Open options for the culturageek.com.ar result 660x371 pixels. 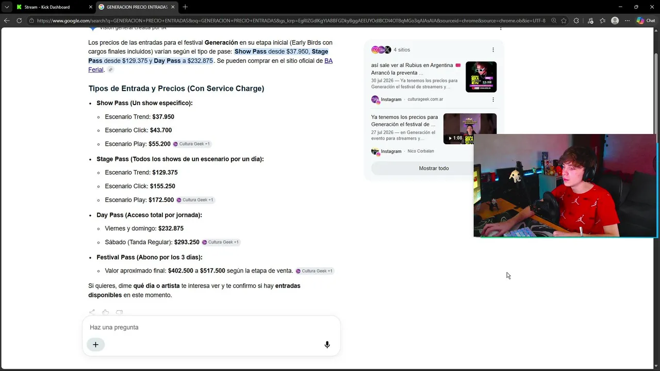point(493,99)
